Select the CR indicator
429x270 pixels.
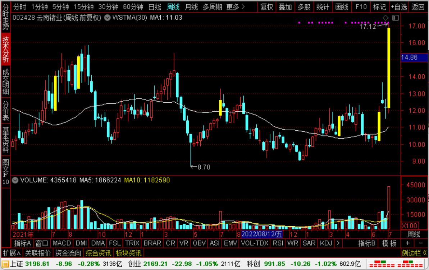coord(170,243)
